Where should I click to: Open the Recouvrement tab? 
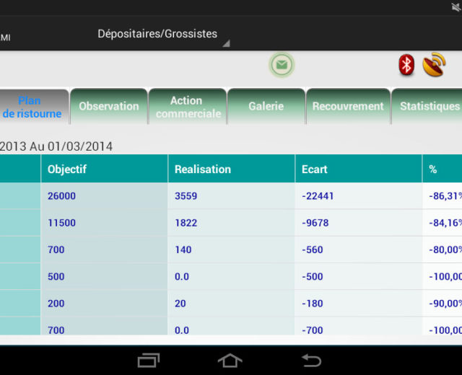click(348, 106)
